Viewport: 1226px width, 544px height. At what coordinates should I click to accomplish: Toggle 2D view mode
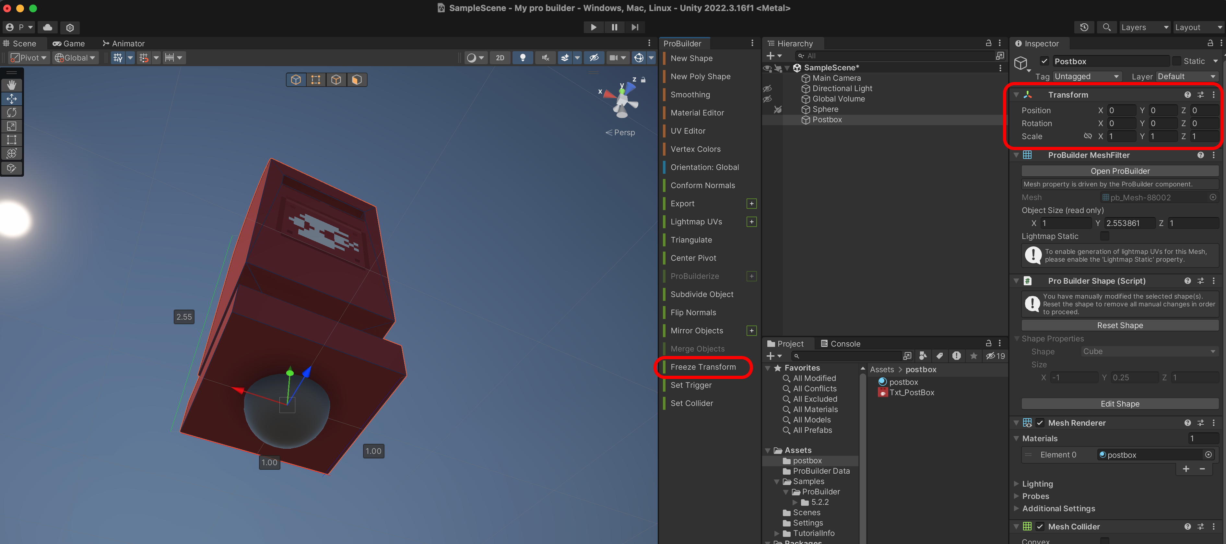tap(500, 58)
